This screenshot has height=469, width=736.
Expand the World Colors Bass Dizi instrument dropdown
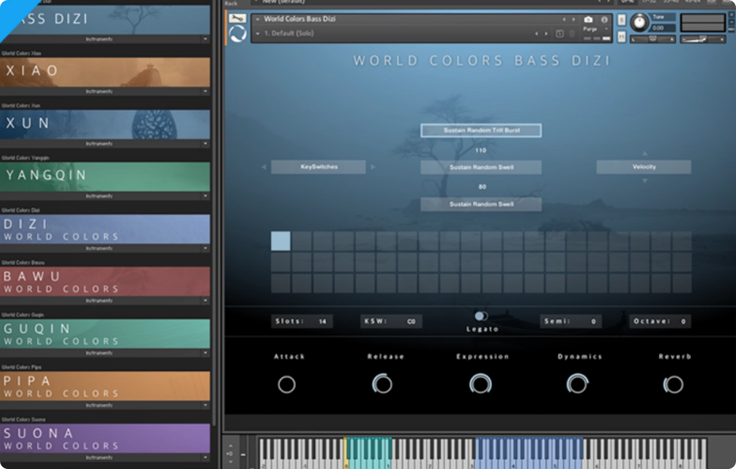coord(258,19)
